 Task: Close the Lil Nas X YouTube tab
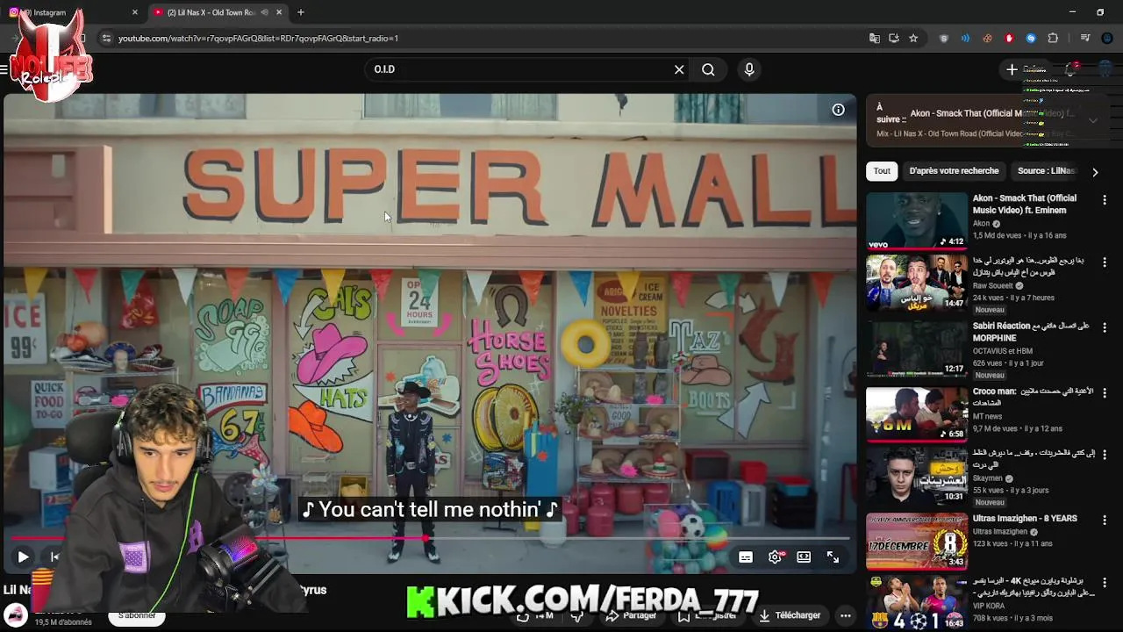[x=279, y=12]
